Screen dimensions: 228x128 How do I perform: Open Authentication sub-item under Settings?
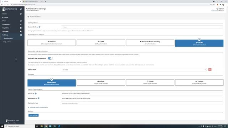(8, 38)
